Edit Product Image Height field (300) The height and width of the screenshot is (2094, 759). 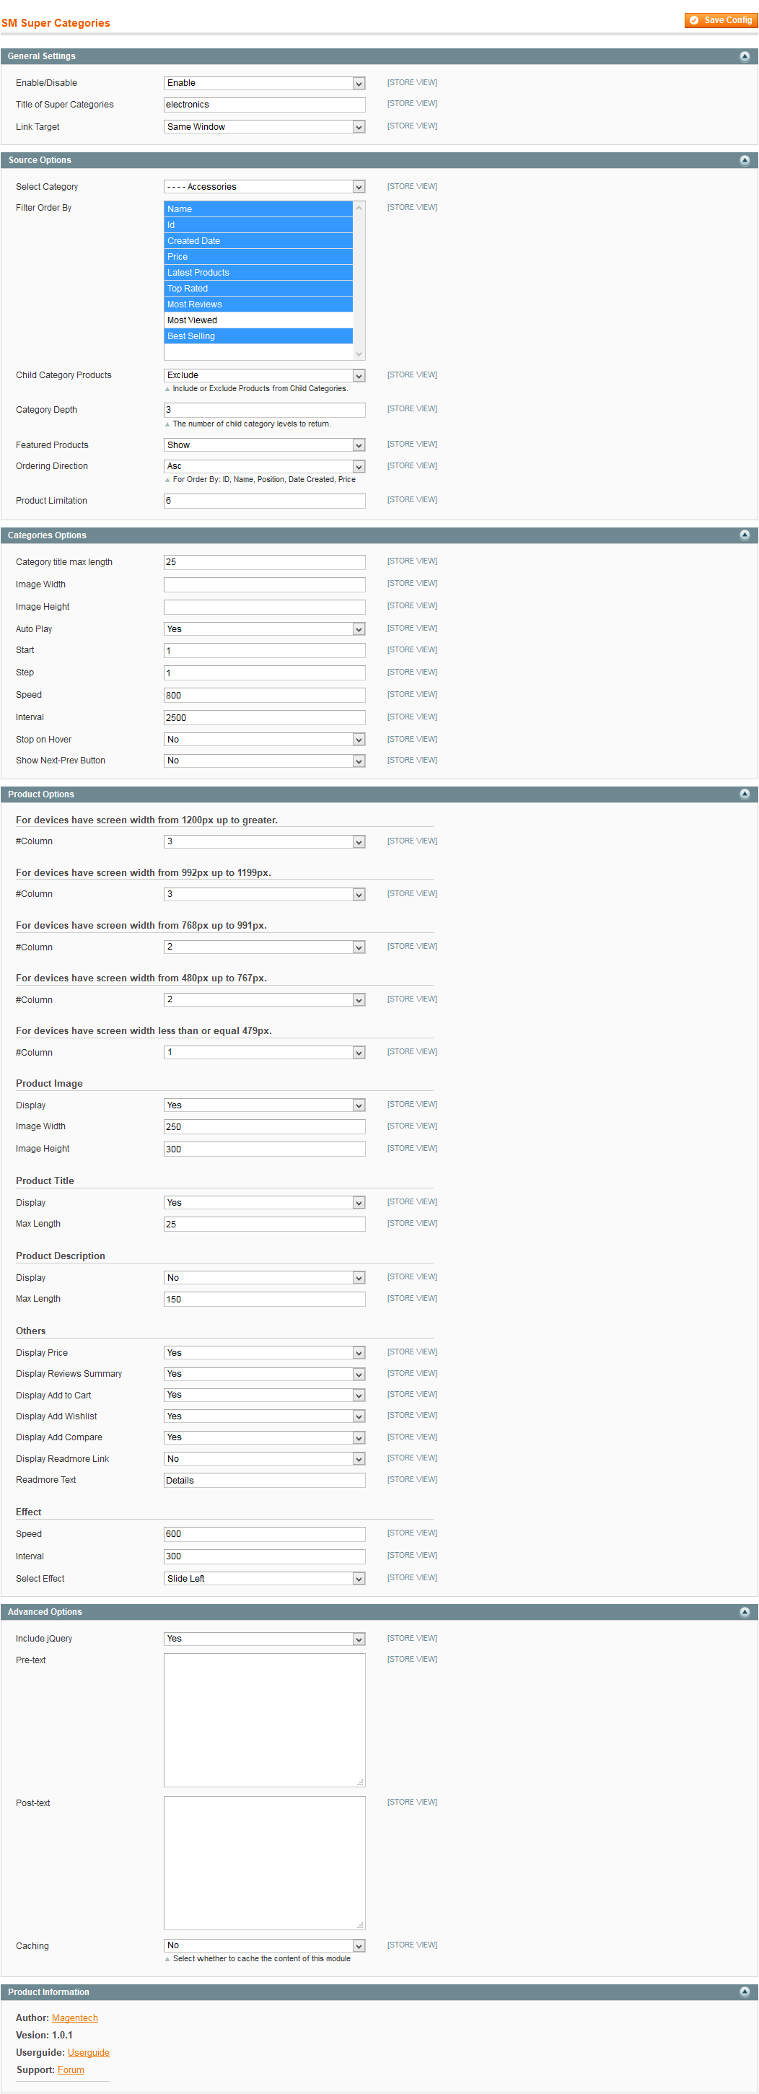[x=264, y=1150]
